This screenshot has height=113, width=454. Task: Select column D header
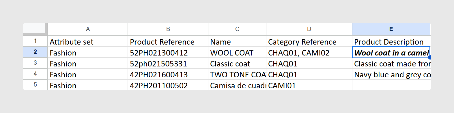(x=309, y=29)
